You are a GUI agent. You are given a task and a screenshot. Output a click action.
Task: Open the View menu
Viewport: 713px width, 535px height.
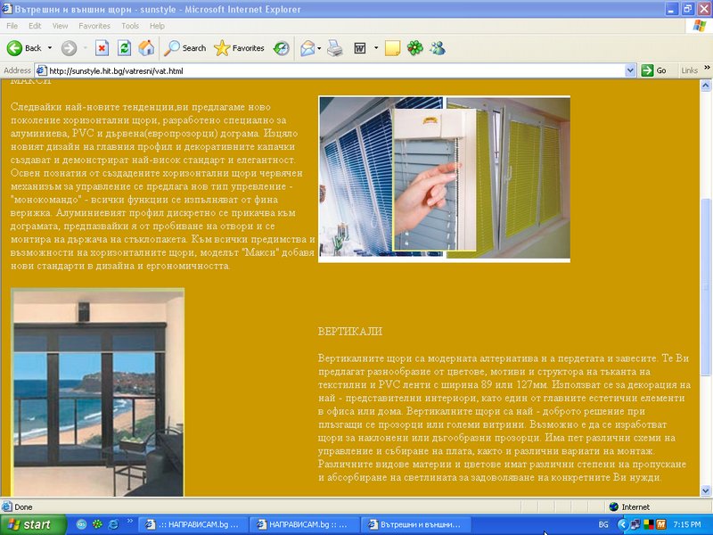tap(60, 26)
